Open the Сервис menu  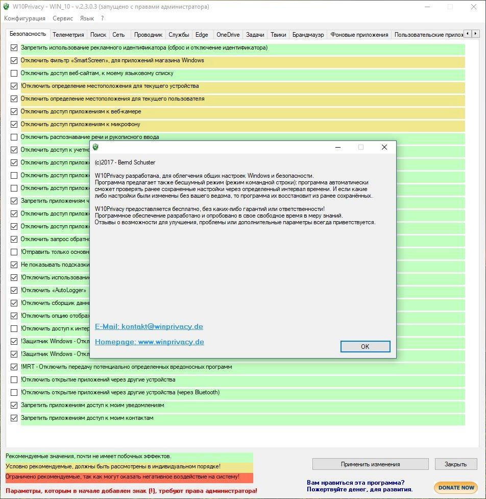click(63, 18)
